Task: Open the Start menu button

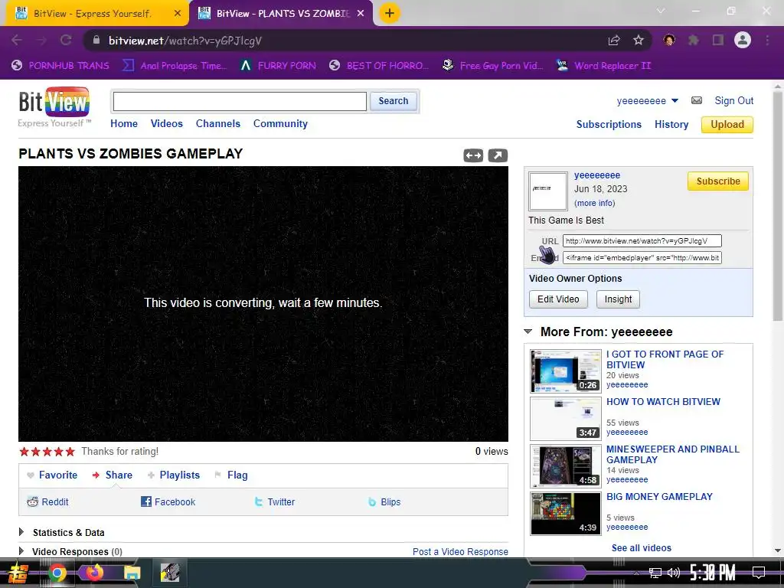Action: point(18,573)
